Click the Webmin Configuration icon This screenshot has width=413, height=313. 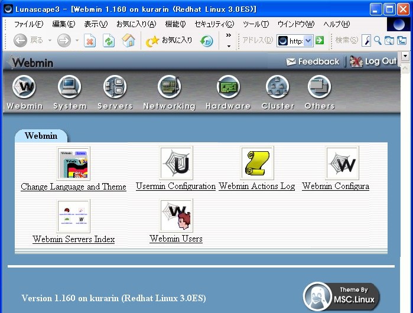[343, 163]
